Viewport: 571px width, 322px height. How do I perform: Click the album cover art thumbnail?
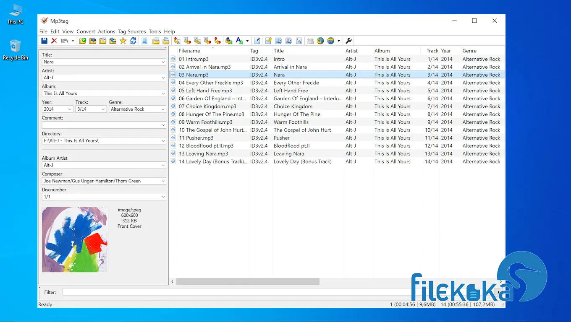coord(75,239)
